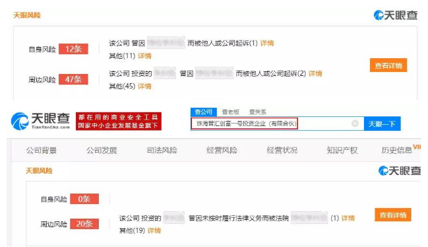Switch to the 查老板 search tab

coord(231,112)
